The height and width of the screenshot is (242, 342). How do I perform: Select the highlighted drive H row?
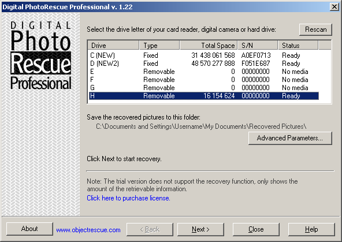(204, 96)
